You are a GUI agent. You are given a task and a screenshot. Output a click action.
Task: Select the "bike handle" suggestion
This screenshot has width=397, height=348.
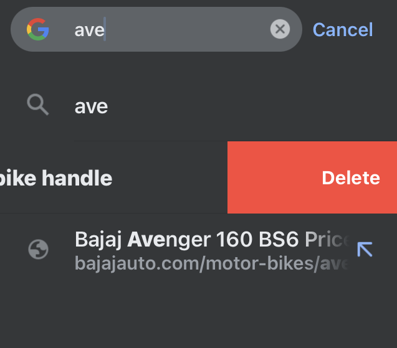tap(56, 179)
